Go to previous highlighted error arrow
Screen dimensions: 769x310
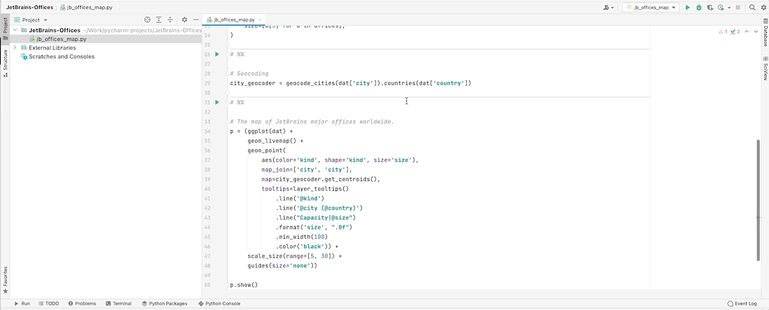coord(746,32)
